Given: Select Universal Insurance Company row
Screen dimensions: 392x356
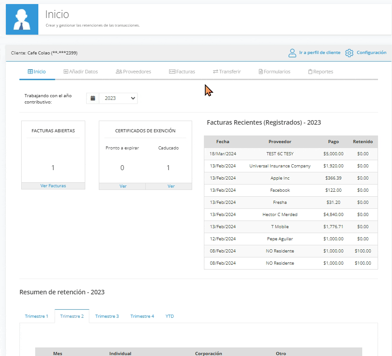Looking at the screenshot, I should pos(291,166).
